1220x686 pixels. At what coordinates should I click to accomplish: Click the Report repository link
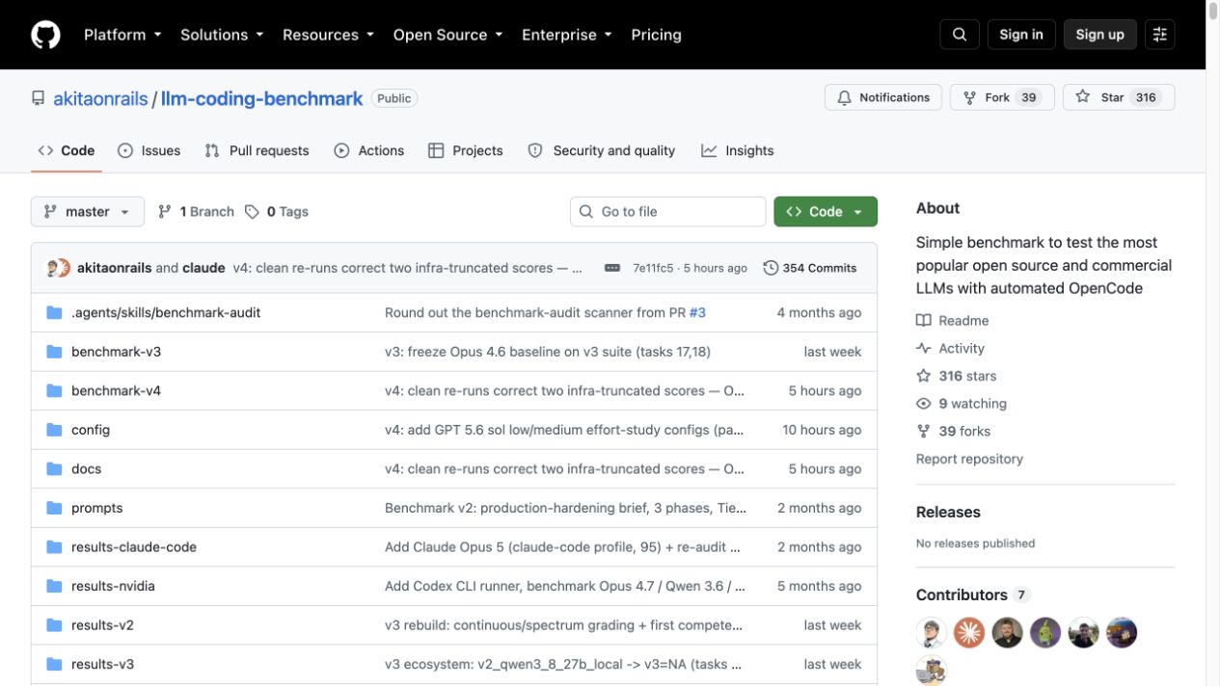coord(969,459)
